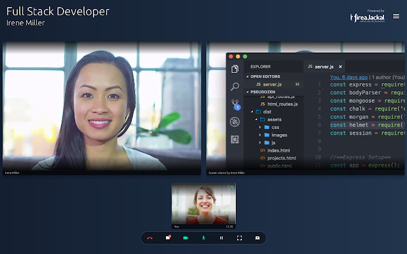Click 'const session' code line
This screenshot has width=407, height=254.
tap(367, 133)
